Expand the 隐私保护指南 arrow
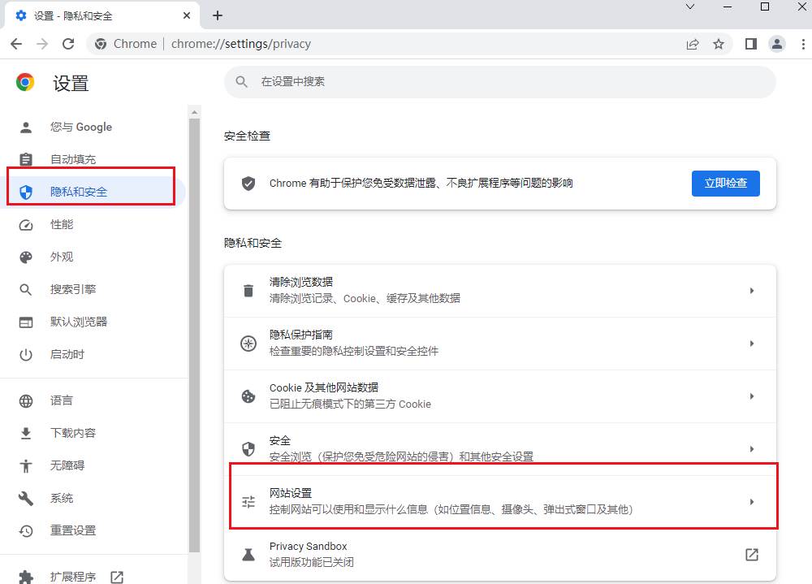This screenshot has height=584, width=812. pyautogui.click(x=751, y=344)
